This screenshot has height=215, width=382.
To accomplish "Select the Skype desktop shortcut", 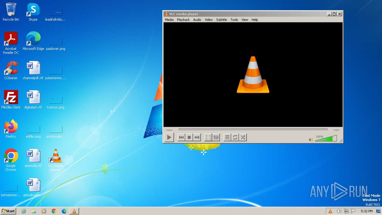I will (33, 12).
